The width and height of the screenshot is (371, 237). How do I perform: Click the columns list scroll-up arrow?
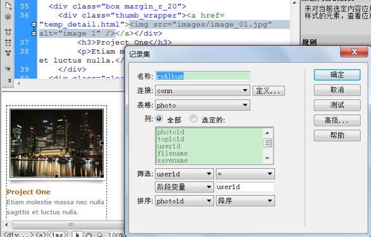(267, 133)
